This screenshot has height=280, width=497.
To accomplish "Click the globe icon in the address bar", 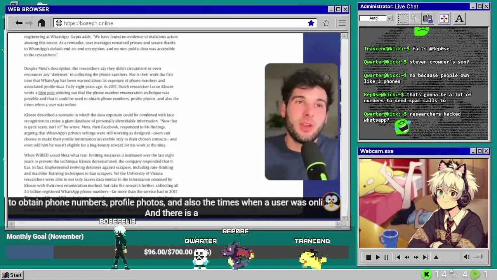I will point(59,23).
